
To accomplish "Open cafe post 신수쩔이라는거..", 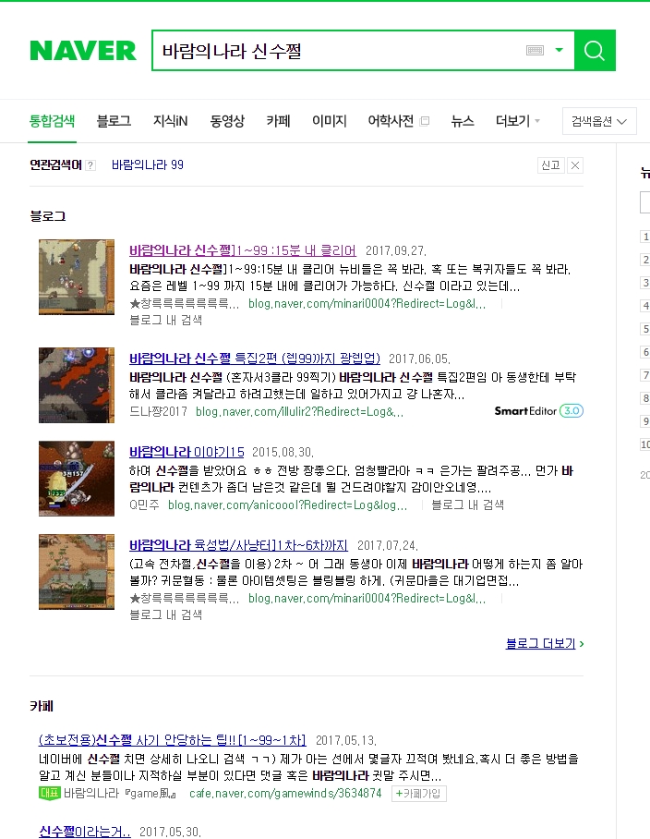I will (84, 832).
